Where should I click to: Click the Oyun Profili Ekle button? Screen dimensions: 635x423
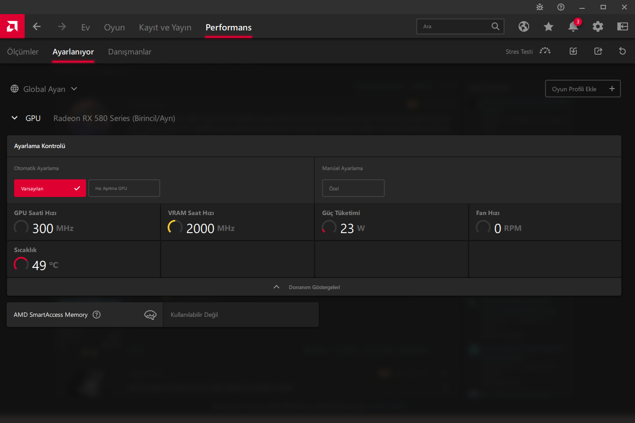583,89
